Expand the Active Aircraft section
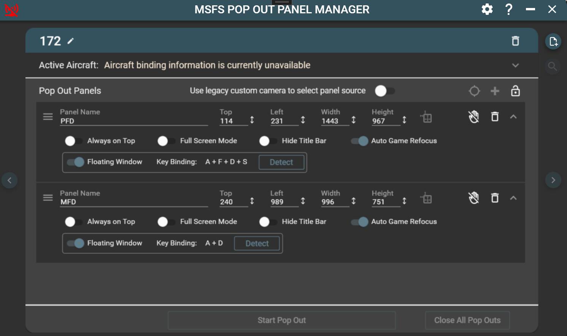 click(515, 65)
